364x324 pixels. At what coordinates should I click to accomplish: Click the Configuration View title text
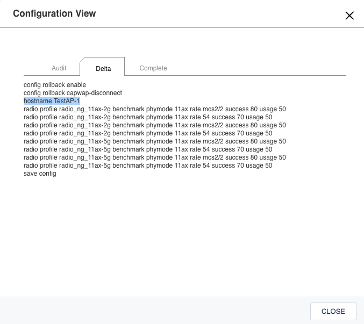click(x=54, y=13)
